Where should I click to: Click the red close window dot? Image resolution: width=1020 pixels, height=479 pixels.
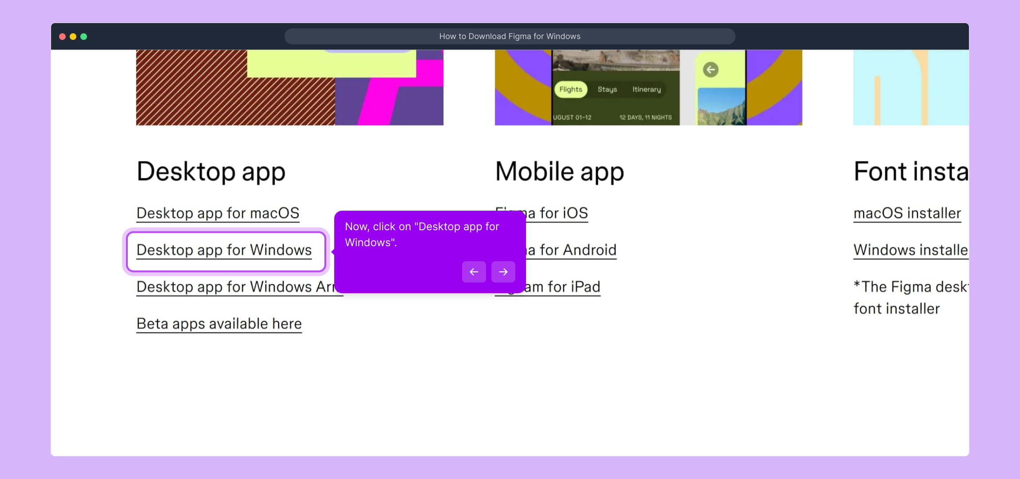(x=63, y=37)
